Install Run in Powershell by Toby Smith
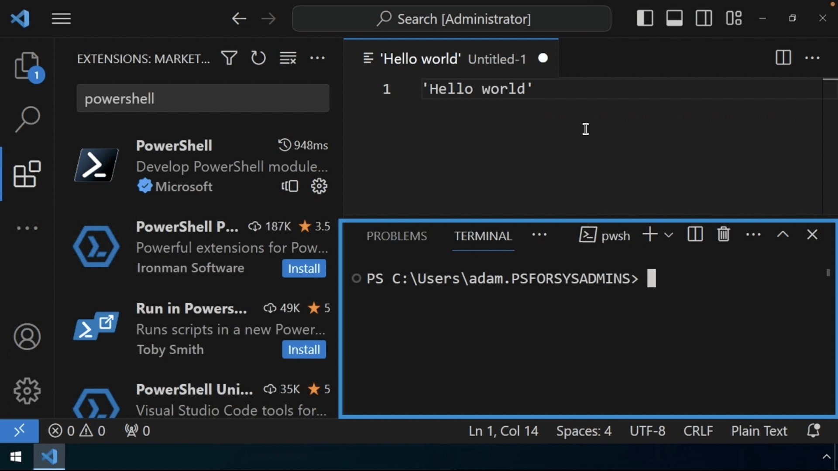This screenshot has height=471, width=838. click(304, 350)
